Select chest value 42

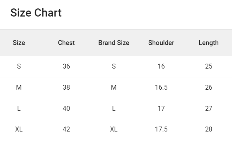coord(66,129)
